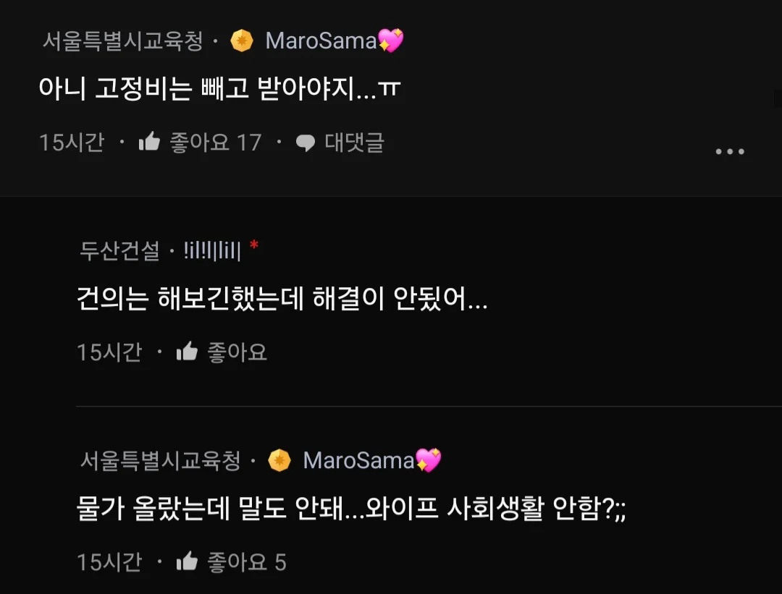Click 좋아요 17 like count text
The width and height of the screenshot is (782, 594).
coord(216,143)
